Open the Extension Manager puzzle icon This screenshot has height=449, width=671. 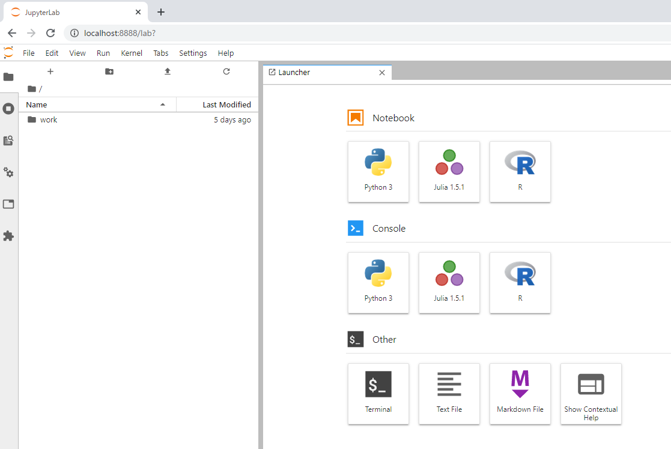click(8, 236)
